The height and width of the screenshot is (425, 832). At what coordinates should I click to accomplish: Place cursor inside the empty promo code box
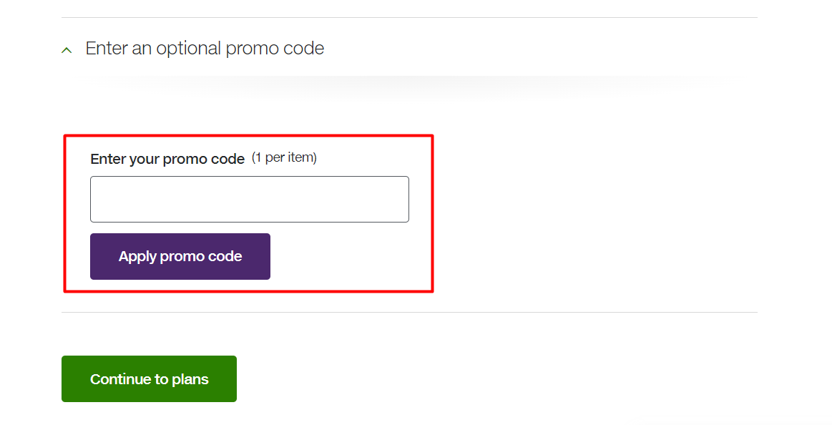click(249, 199)
